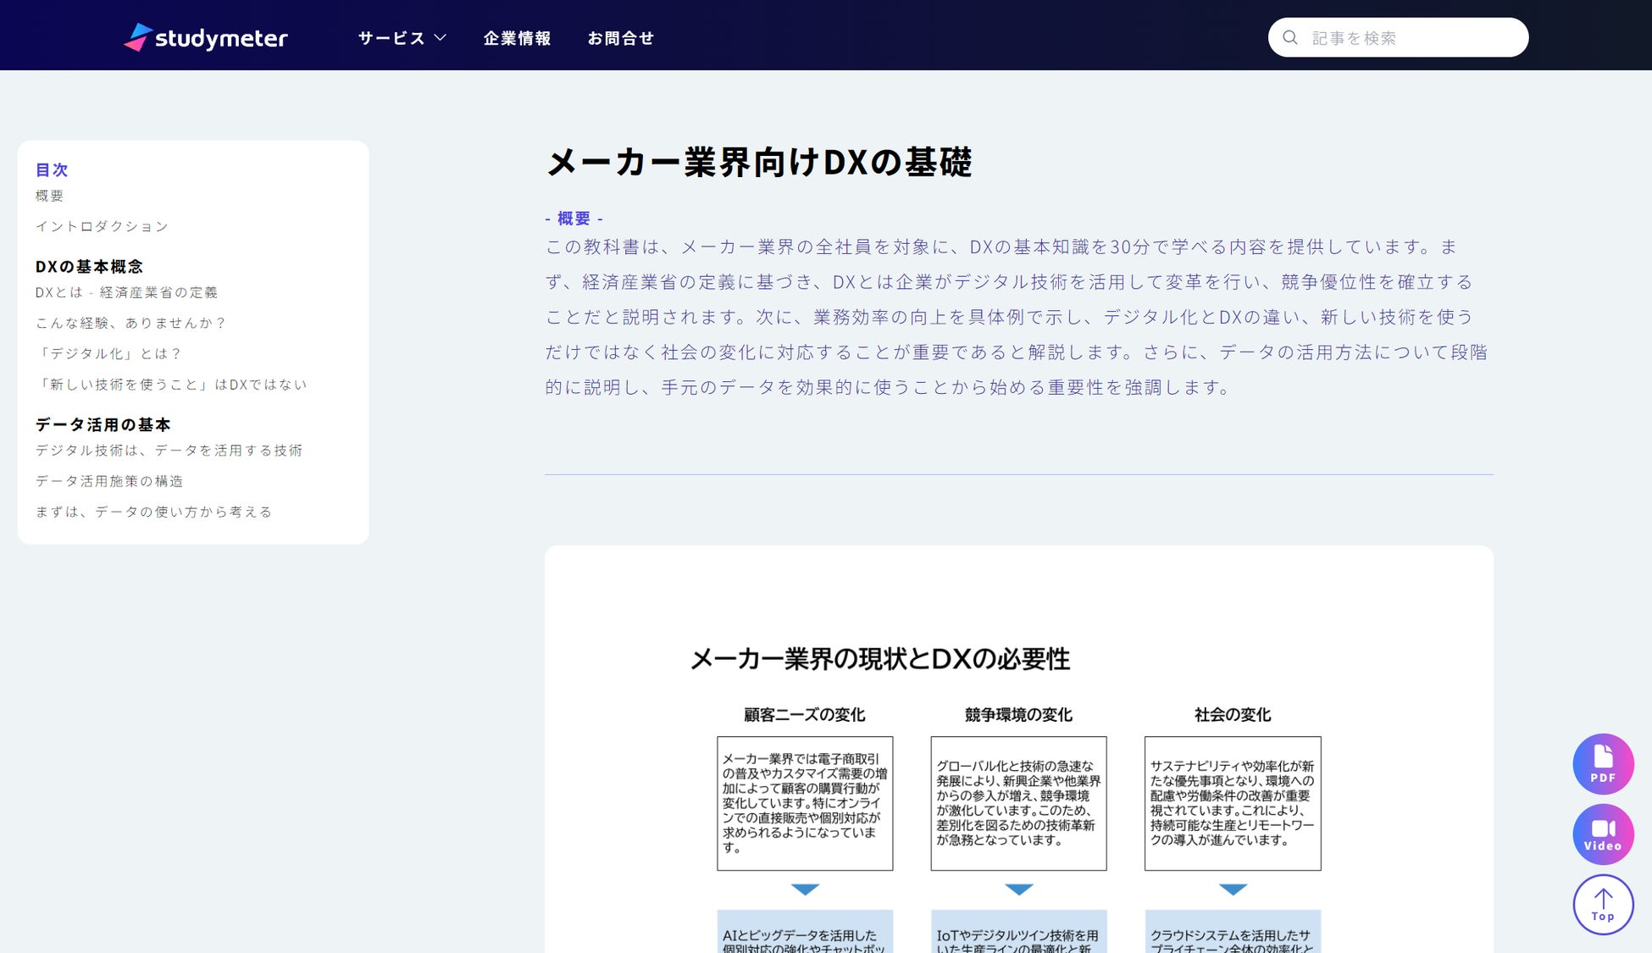
Task: Expand the サービス dropdown chevron
Action: click(x=441, y=38)
